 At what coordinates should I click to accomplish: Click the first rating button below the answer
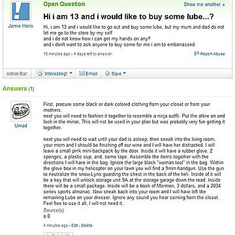point(51,234)
